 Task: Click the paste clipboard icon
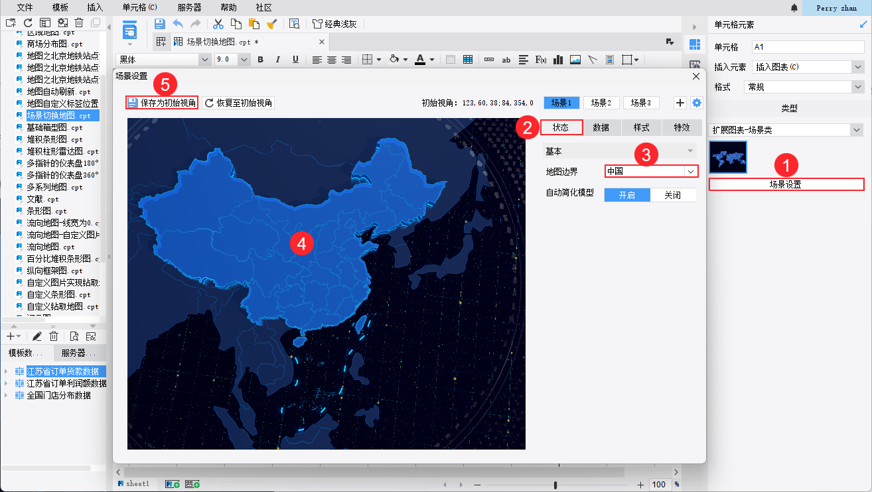click(x=254, y=24)
